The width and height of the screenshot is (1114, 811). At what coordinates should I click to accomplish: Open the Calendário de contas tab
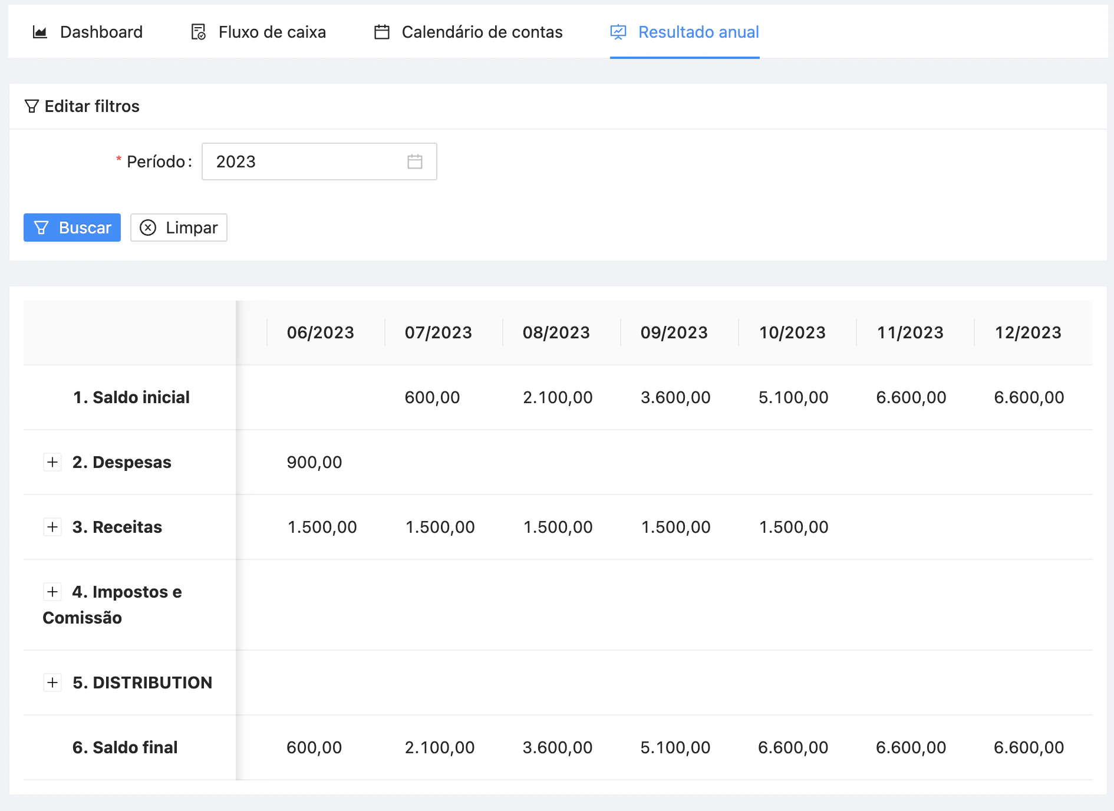pyautogui.click(x=481, y=32)
